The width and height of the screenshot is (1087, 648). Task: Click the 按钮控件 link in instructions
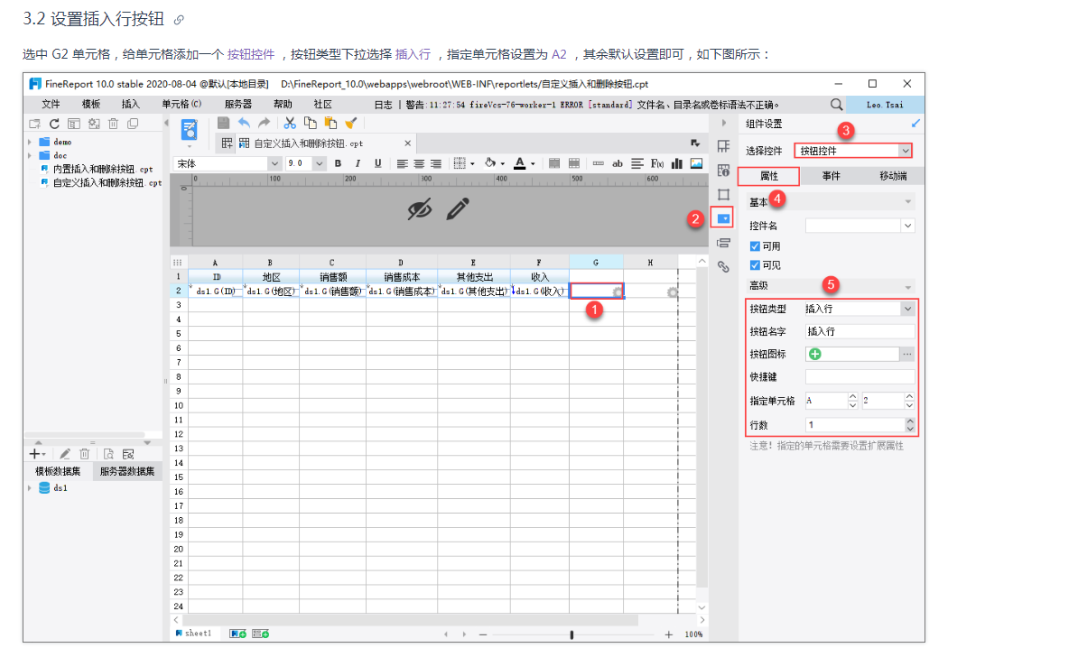(251, 54)
